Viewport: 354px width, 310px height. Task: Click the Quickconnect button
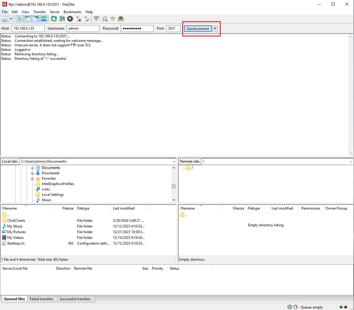(198, 28)
